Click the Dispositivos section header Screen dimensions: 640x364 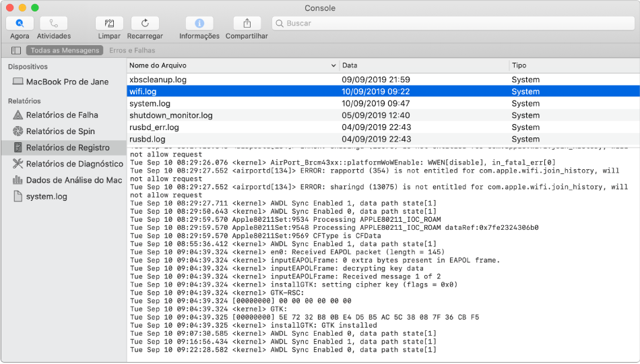click(x=28, y=67)
